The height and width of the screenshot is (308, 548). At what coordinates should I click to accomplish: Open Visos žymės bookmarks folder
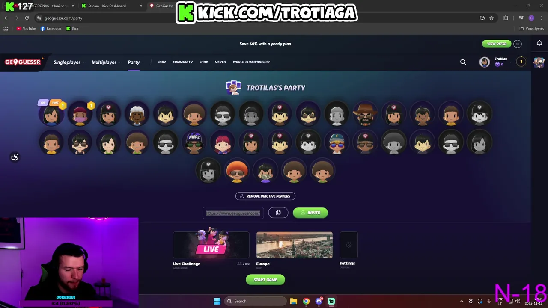coord(531,29)
